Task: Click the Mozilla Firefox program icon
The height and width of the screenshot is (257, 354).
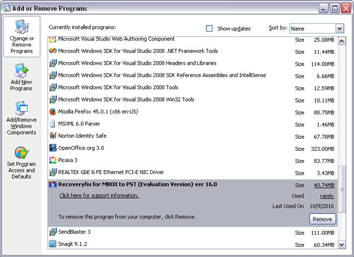Action: tap(53, 112)
